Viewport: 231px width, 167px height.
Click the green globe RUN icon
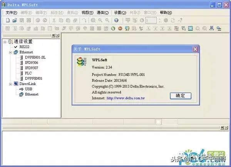[113, 28]
